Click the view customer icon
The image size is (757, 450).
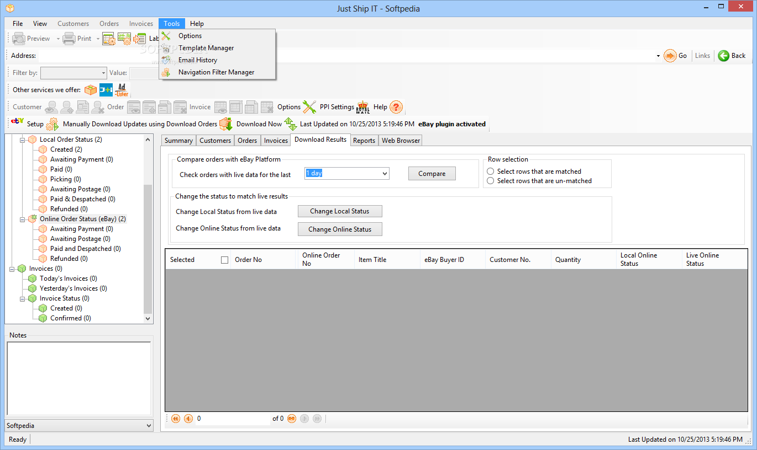point(51,107)
